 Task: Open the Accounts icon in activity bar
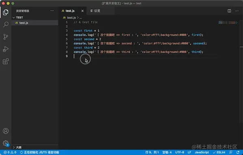pyautogui.click(x=6, y=131)
